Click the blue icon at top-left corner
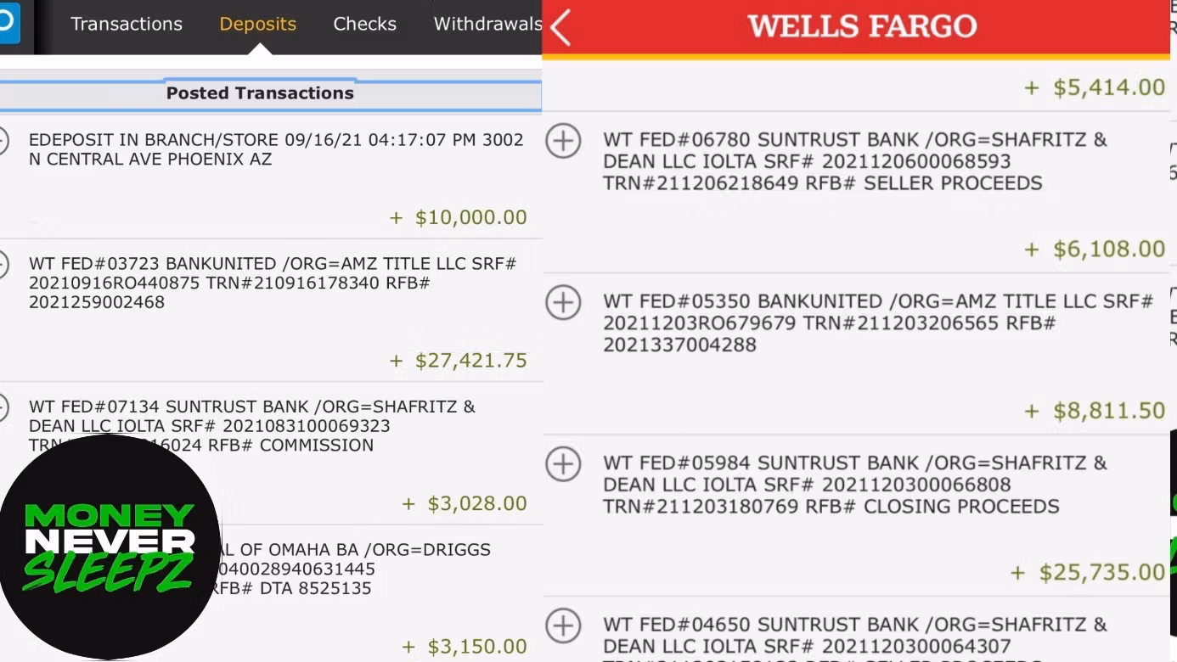The width and height of the screenshot is (1177, 662). [x=7, y=22]
